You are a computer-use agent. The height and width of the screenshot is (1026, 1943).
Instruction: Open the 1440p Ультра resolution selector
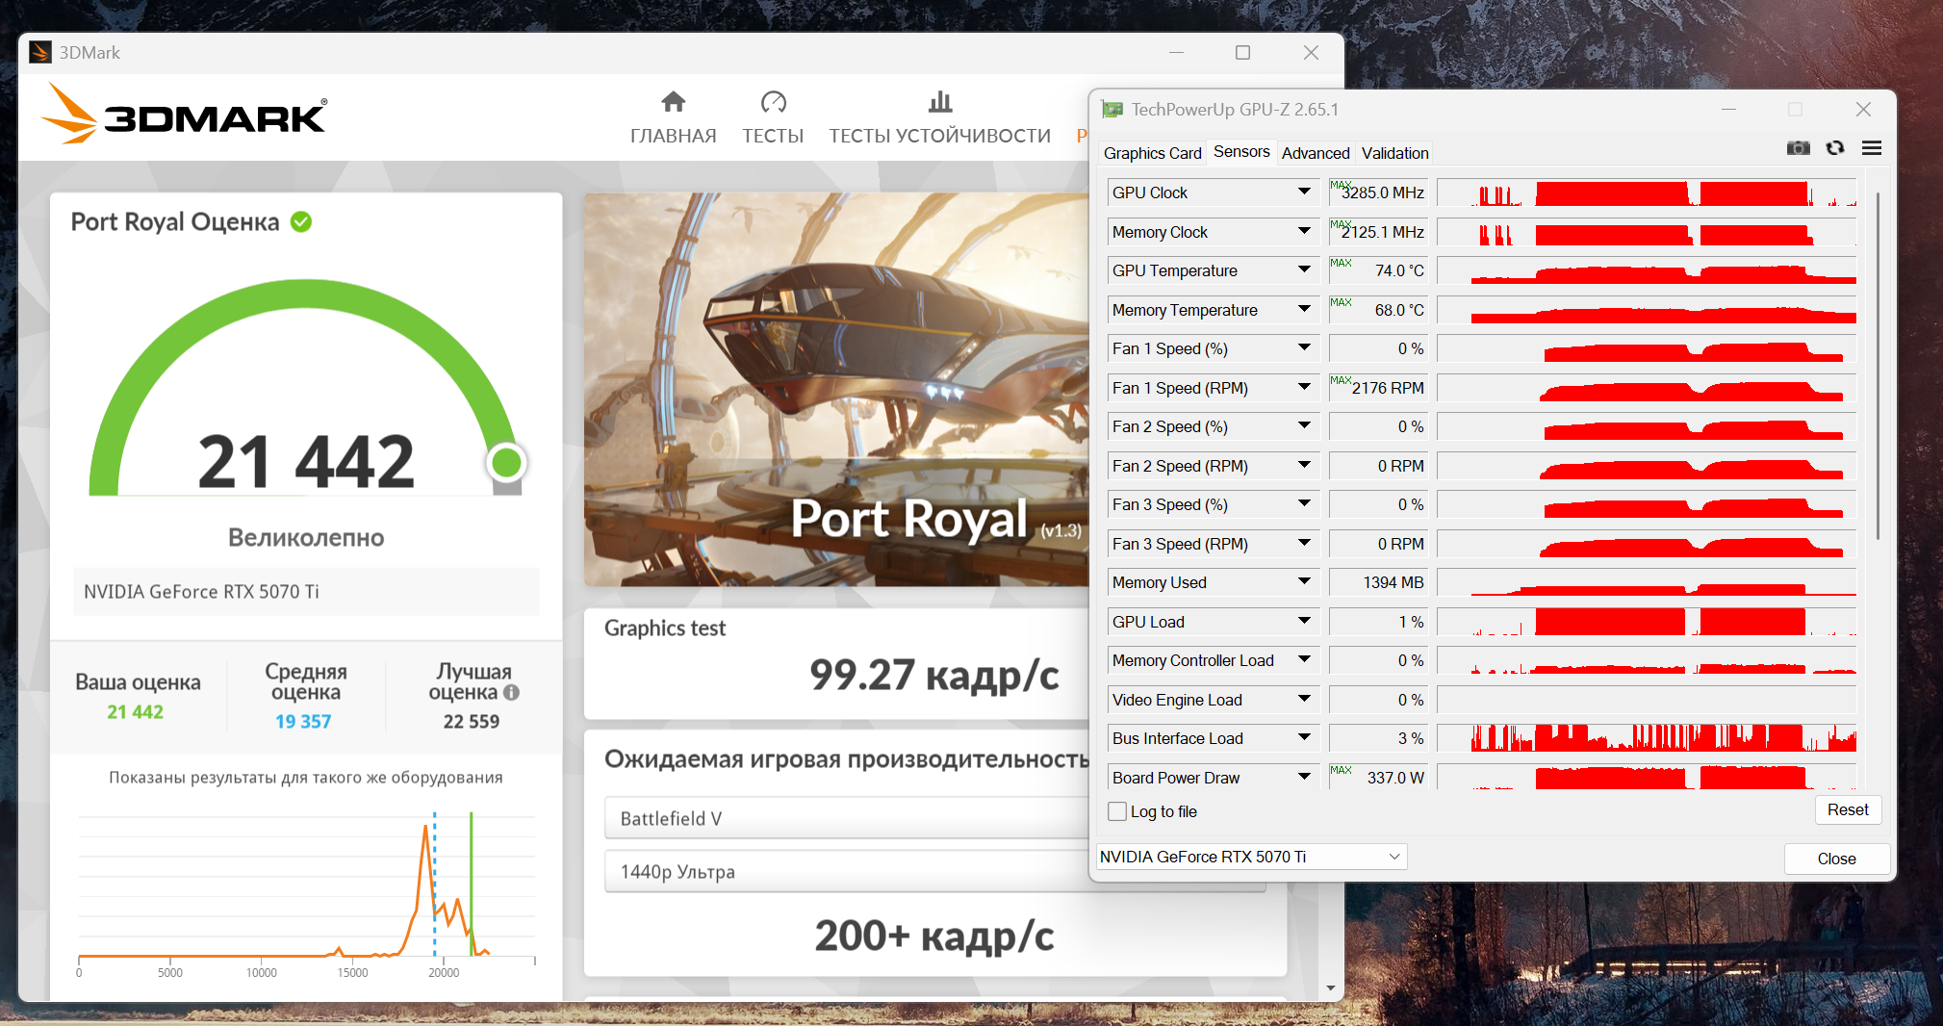tap(847, 871)
